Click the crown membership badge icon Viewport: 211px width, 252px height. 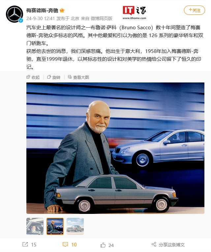[x=62, y=11]
